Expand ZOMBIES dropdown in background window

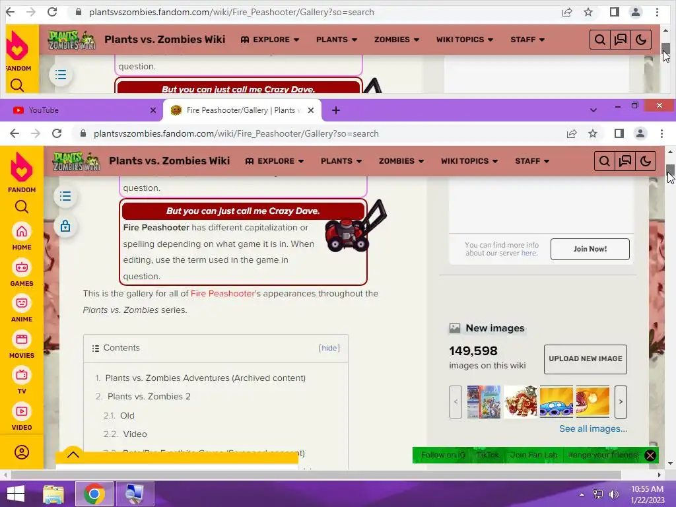397,40
